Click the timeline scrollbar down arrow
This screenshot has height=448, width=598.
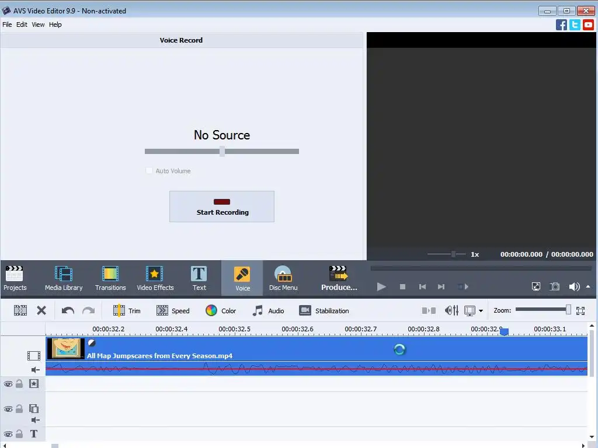point(592,437)
